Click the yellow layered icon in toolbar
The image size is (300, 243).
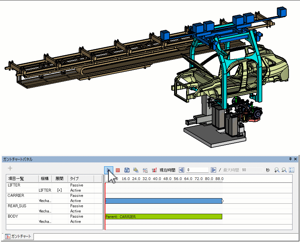tap(136, 170)
